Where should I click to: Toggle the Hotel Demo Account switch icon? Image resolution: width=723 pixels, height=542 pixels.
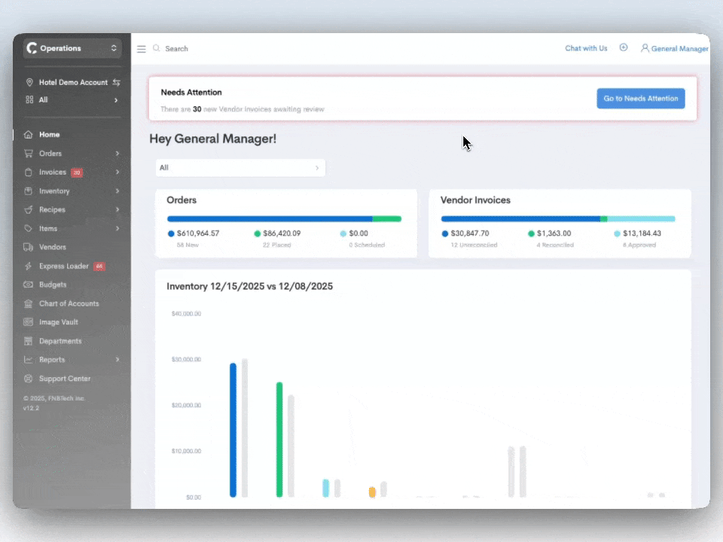click(x=117, y=83)
